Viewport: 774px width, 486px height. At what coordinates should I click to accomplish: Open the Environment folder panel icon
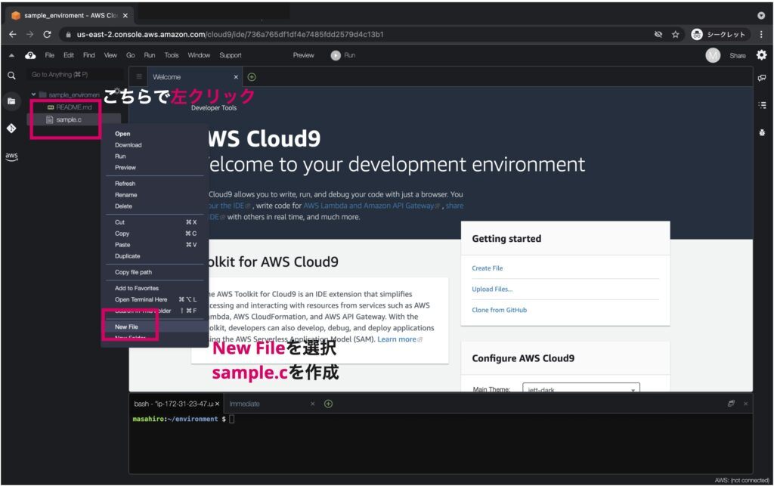click(11, 101)
